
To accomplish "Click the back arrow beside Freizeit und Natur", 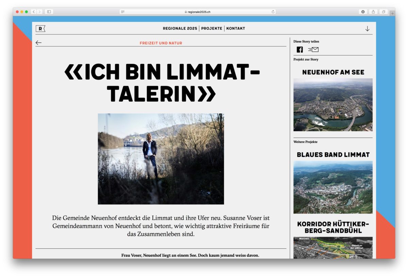I will [38, 43].
